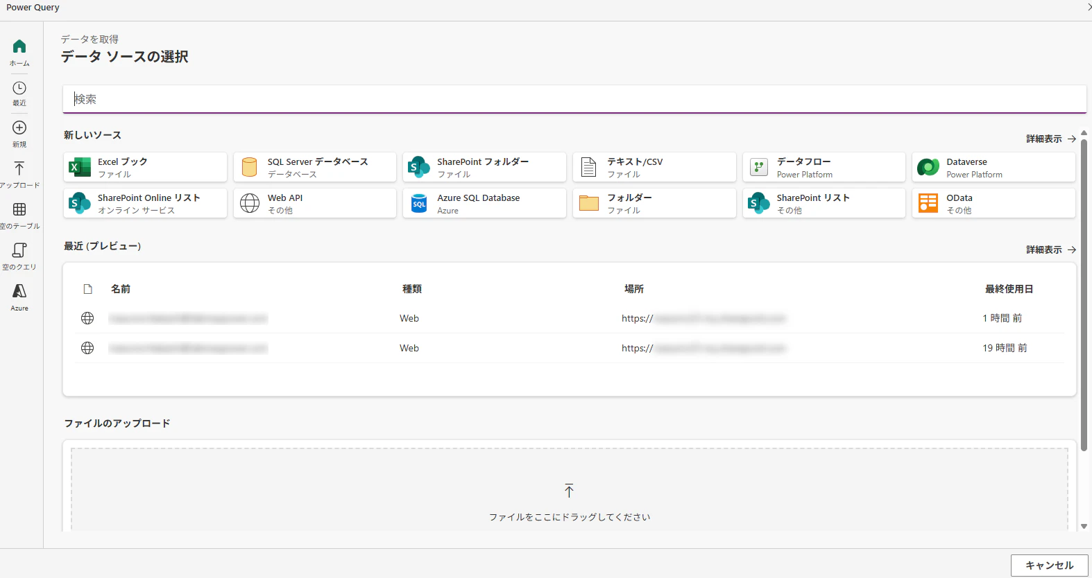1092x578 pixels.
Task: Click globe icon of the 1 時間 前 row
Action: tap(87, 318)
